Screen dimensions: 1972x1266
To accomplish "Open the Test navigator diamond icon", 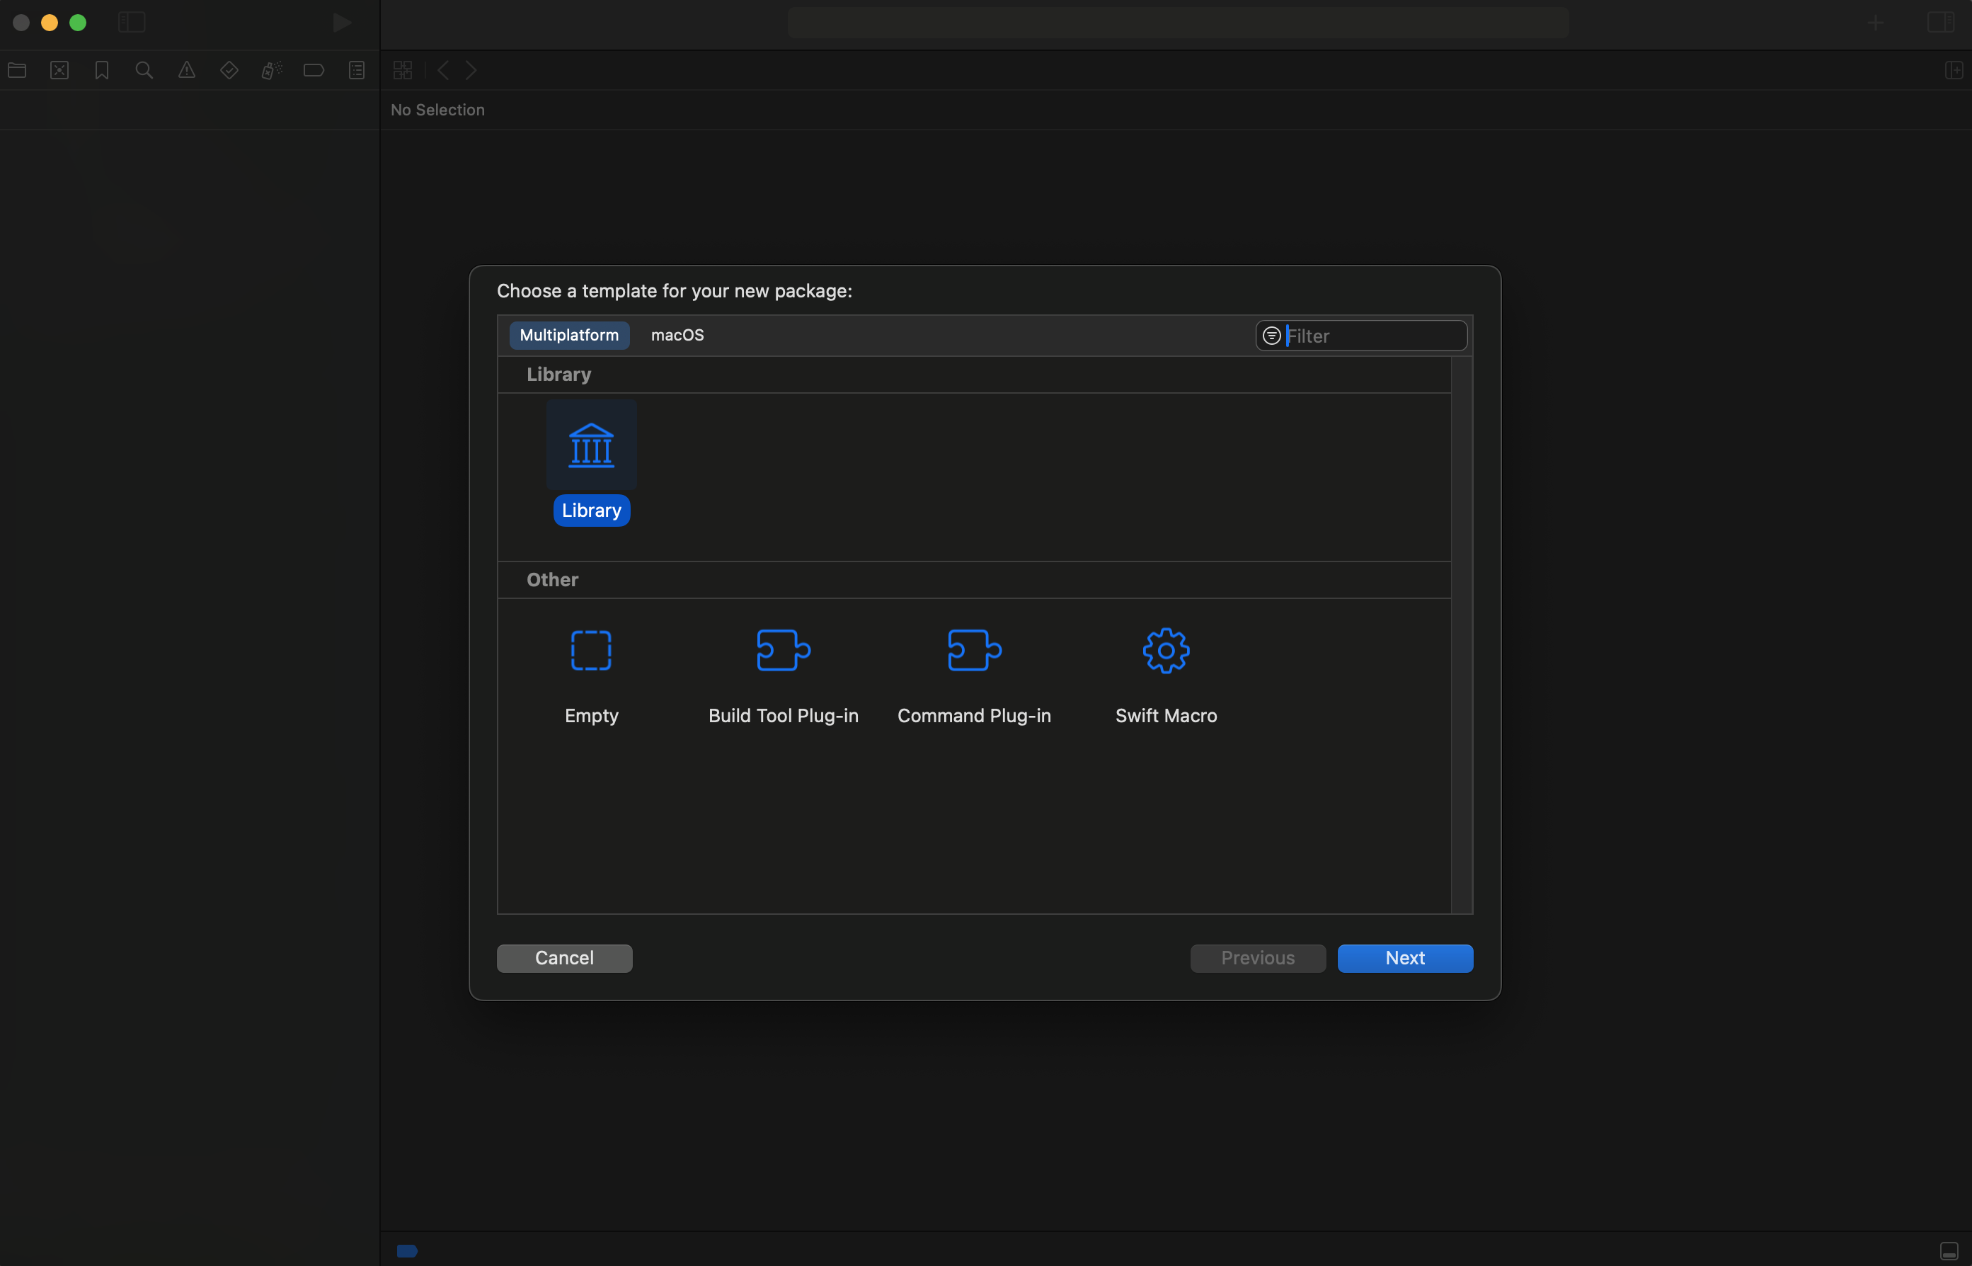I will pos(229,71).
